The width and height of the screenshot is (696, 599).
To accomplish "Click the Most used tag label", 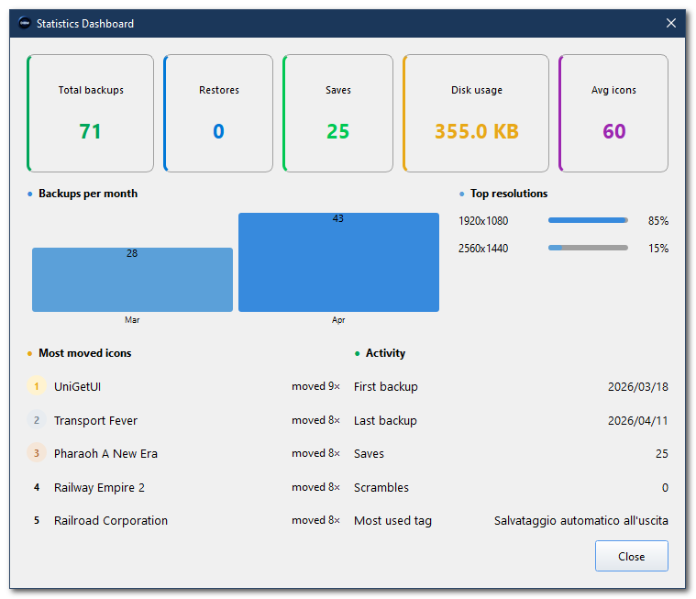I will tap(392, 521).
